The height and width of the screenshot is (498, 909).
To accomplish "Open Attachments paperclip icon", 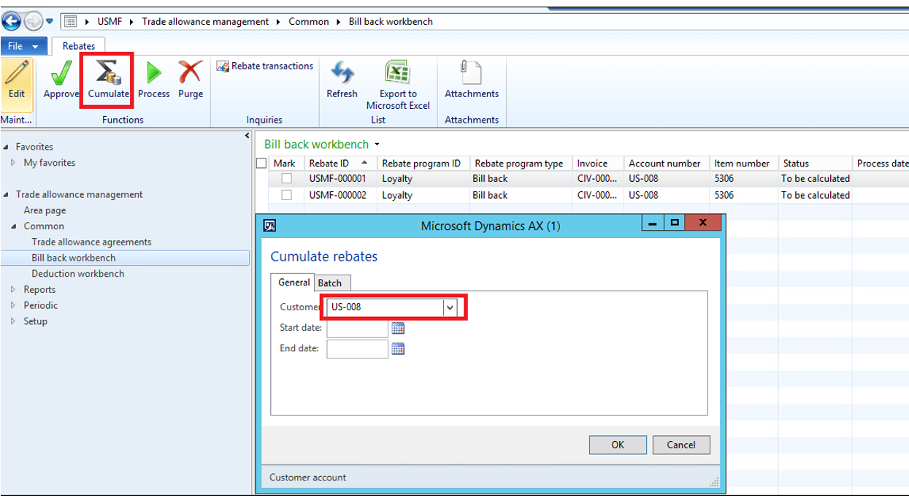I will (x=471, y=74).
